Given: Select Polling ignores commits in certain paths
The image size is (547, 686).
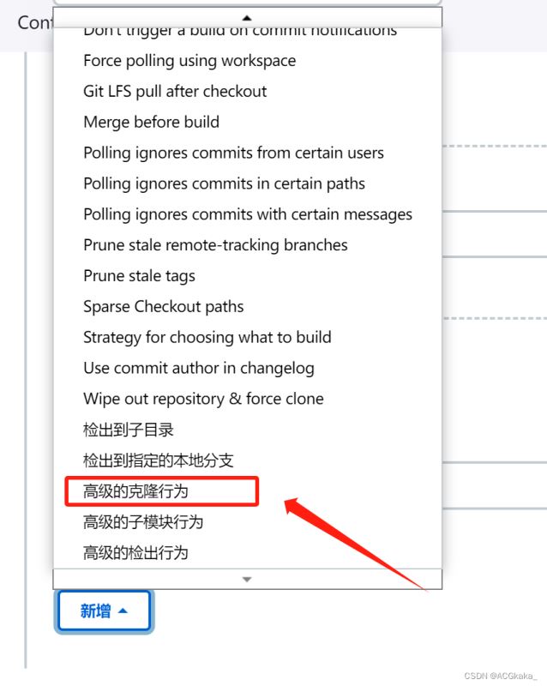Looking at the screenshot, I should coord(247,184).
